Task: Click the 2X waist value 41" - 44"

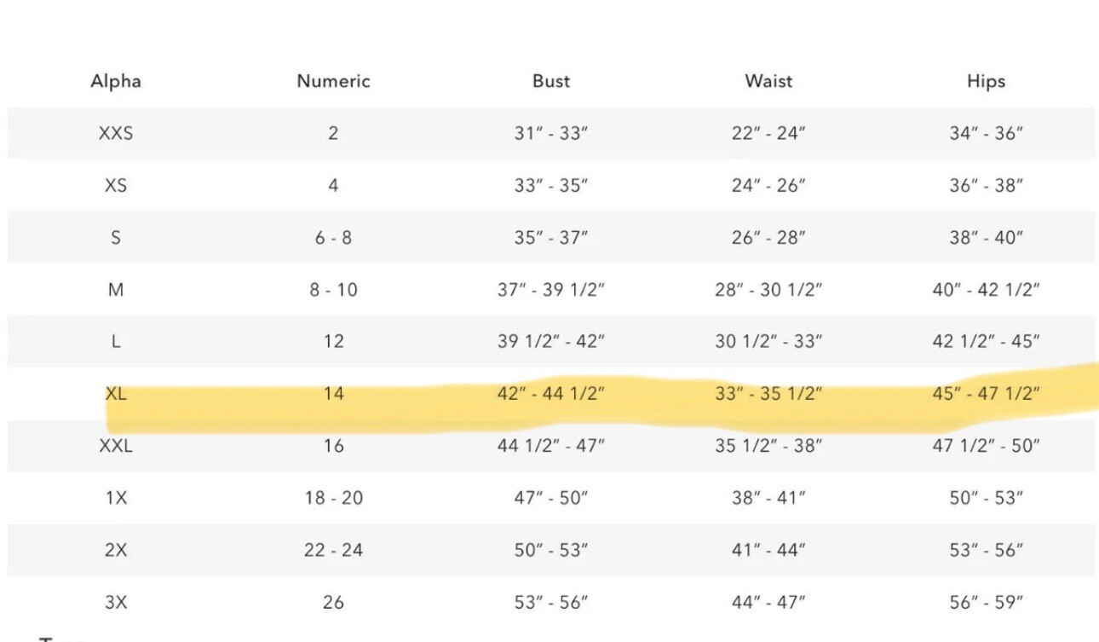Action: [x=768, y=550]
